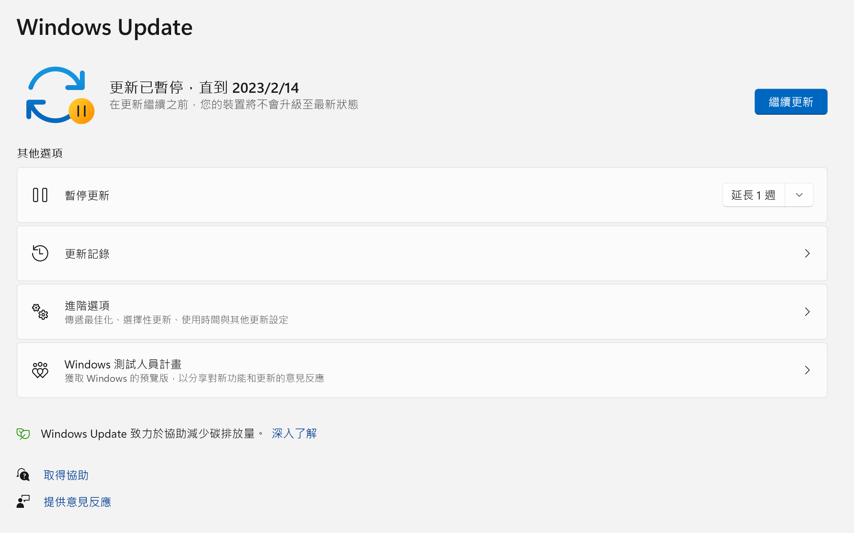Click the pause bars icon beside 暫停更新
The image size is (854, 533).
pyautogui.click(x=40, y=195)
